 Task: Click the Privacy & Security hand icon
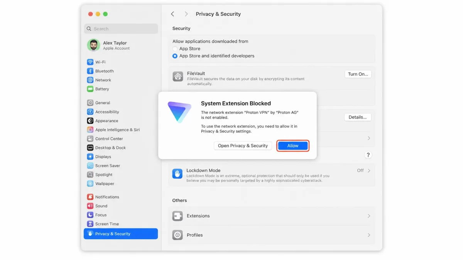pyautogui.click(x=90, y=234)
